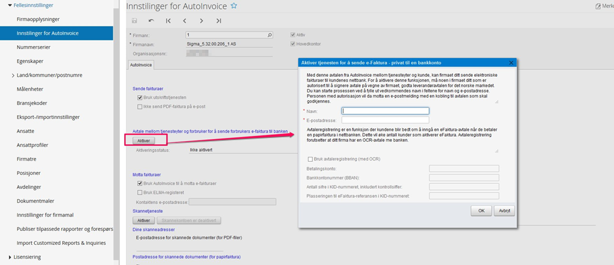Click the Bankkontonummer (BBAN) field
Viewport: 614px width, 265px height.
tap(464, 178)
